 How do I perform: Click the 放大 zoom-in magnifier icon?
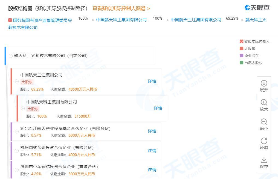click(264, 102)
